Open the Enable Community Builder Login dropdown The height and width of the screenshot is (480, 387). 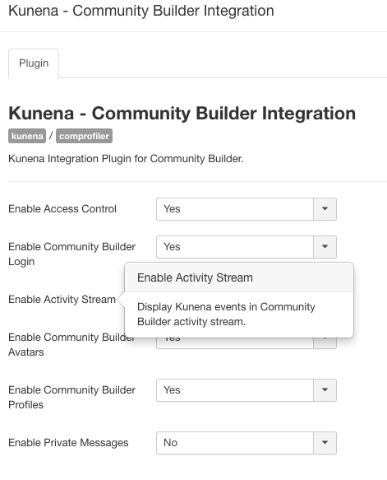tap(246, 247)
